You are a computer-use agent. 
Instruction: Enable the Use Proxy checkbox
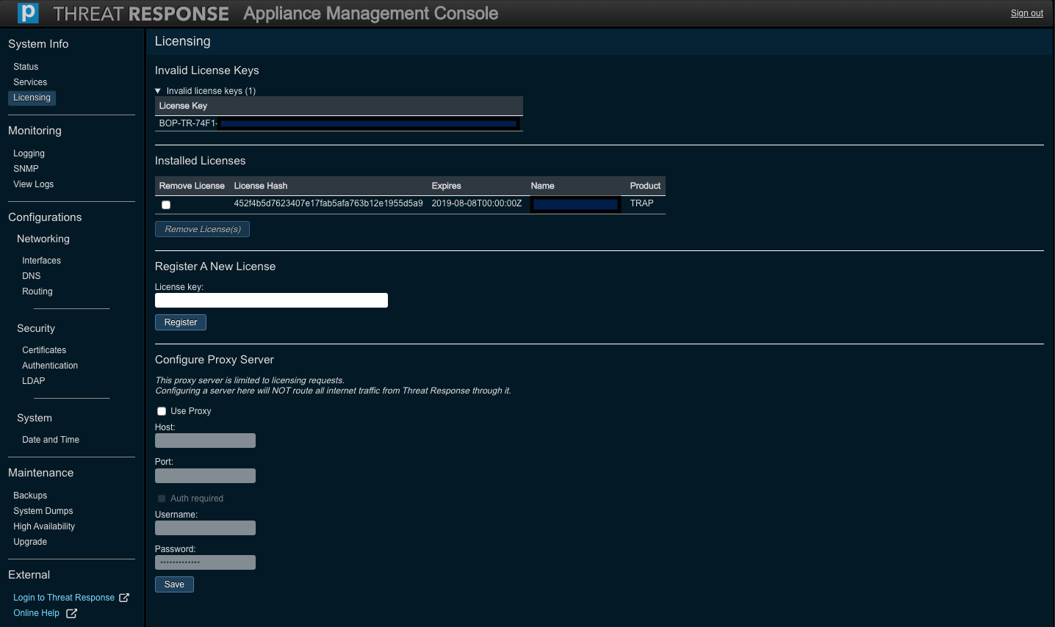pos(162,411)
